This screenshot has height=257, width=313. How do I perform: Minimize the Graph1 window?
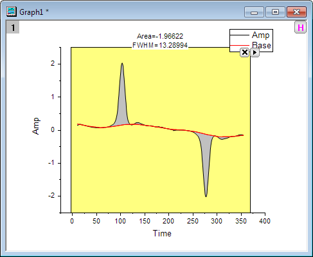[x=254, y=12]
